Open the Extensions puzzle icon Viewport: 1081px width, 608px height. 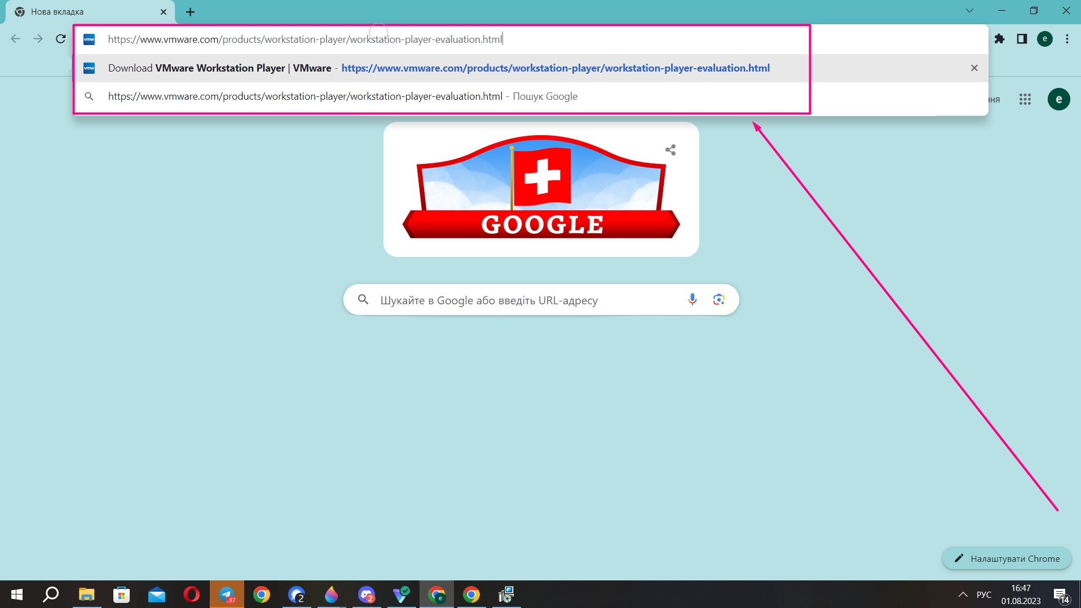(999, 39)
